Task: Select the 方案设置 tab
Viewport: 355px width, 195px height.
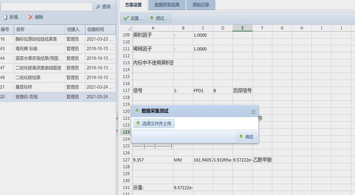Action: 133,5
